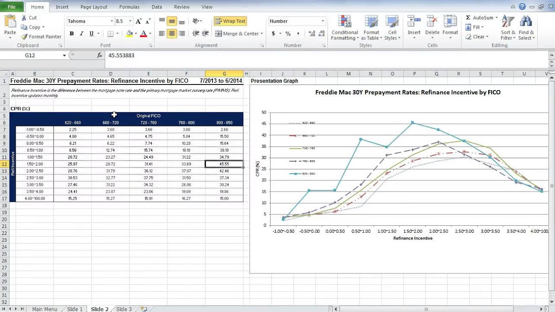Click the vertical scrollbar thumb
This screenshot has height=312, width=555.
(552, 187)
